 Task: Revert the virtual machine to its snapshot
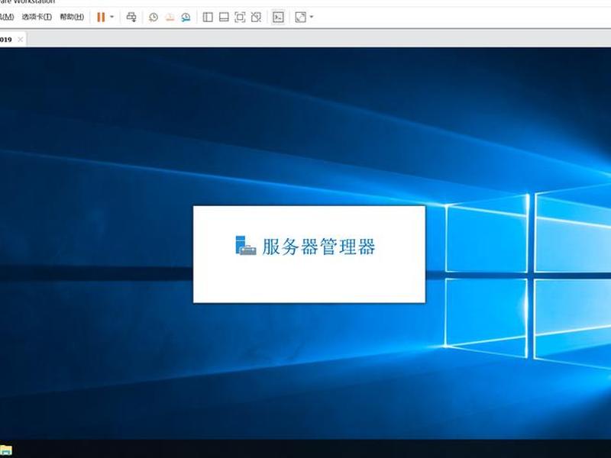pos(170,17)
